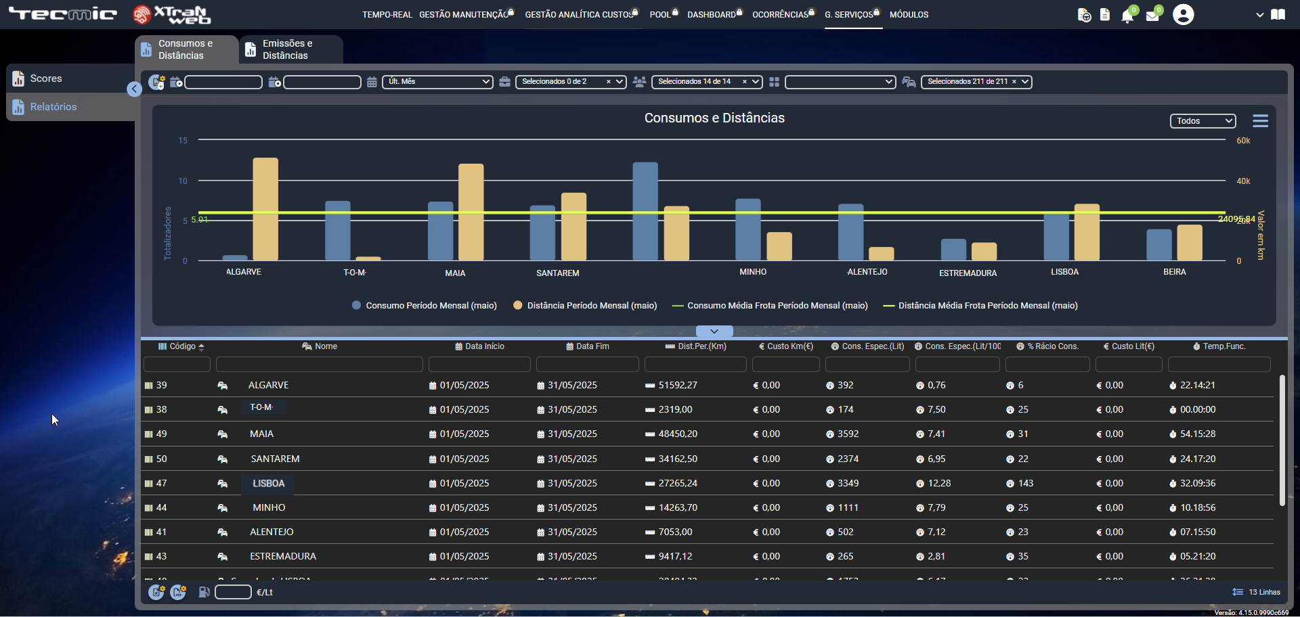Viewport: 1300px width, 617px height.
Task: Click the Scores sidebar icon
Action: [x=18, y=79]
